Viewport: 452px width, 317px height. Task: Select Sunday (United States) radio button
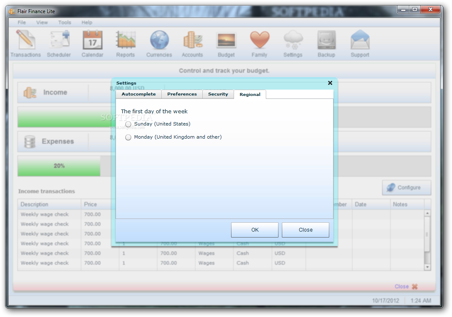(x=128, y=124)
